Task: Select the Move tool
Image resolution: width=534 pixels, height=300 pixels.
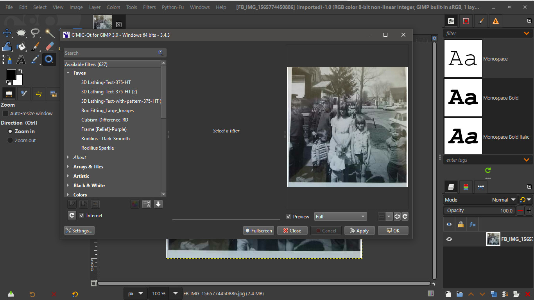Action: (7, 33)
